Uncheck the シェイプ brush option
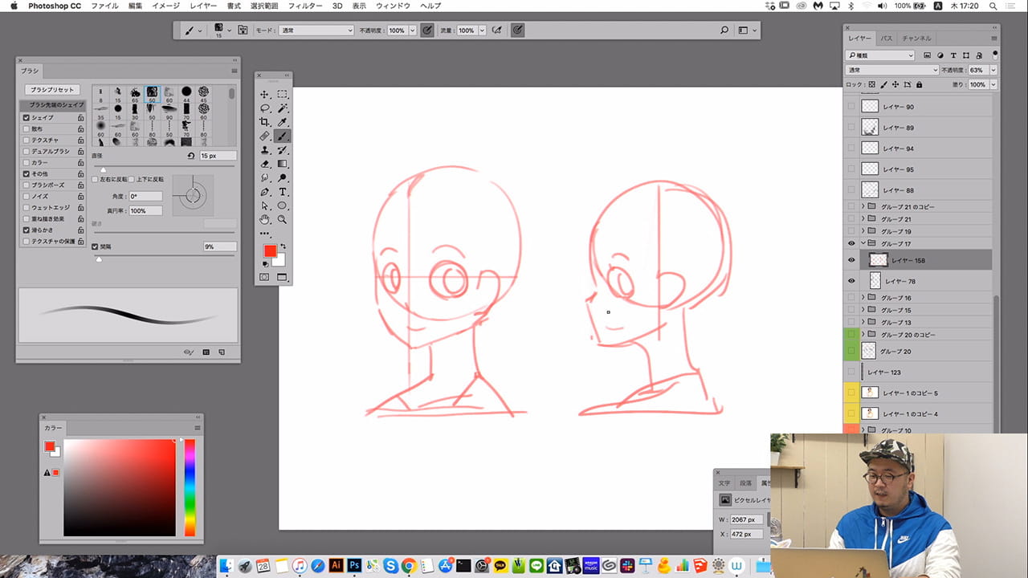1028x578 pixels. pyautogui.click(x=27, y=117)
